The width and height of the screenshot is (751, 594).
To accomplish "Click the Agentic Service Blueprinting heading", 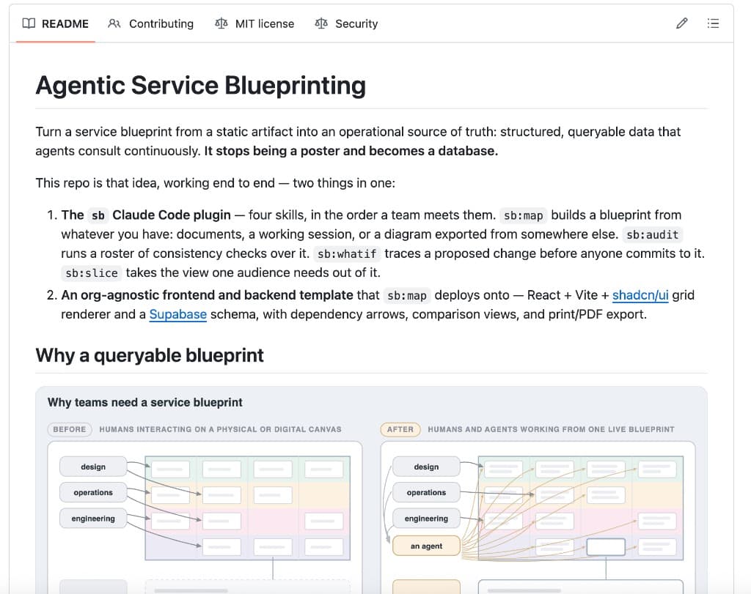I will [201, 86].
